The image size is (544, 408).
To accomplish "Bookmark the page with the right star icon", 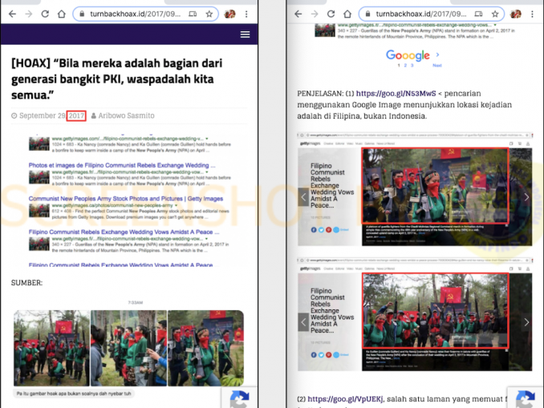I will pyautogui.click(x=495, y=14).
